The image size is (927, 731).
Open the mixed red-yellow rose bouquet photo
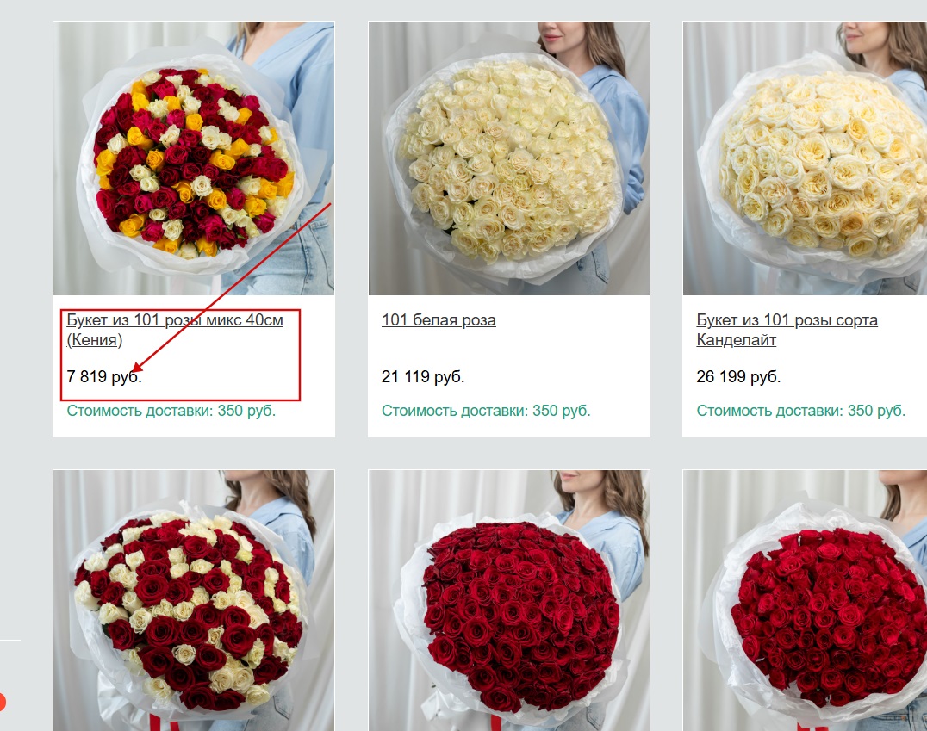(194, 158)
